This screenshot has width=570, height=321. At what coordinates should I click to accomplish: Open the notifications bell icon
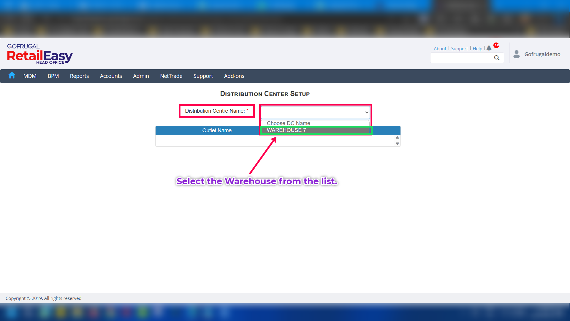489,48
